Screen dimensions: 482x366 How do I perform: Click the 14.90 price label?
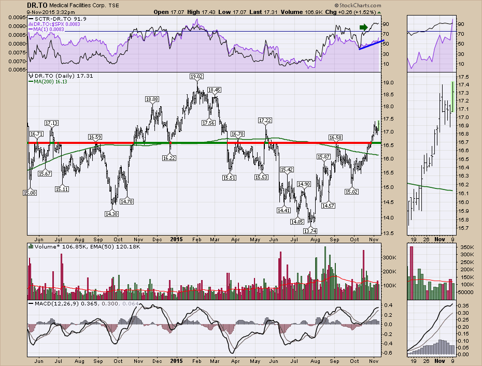(304, 184)
